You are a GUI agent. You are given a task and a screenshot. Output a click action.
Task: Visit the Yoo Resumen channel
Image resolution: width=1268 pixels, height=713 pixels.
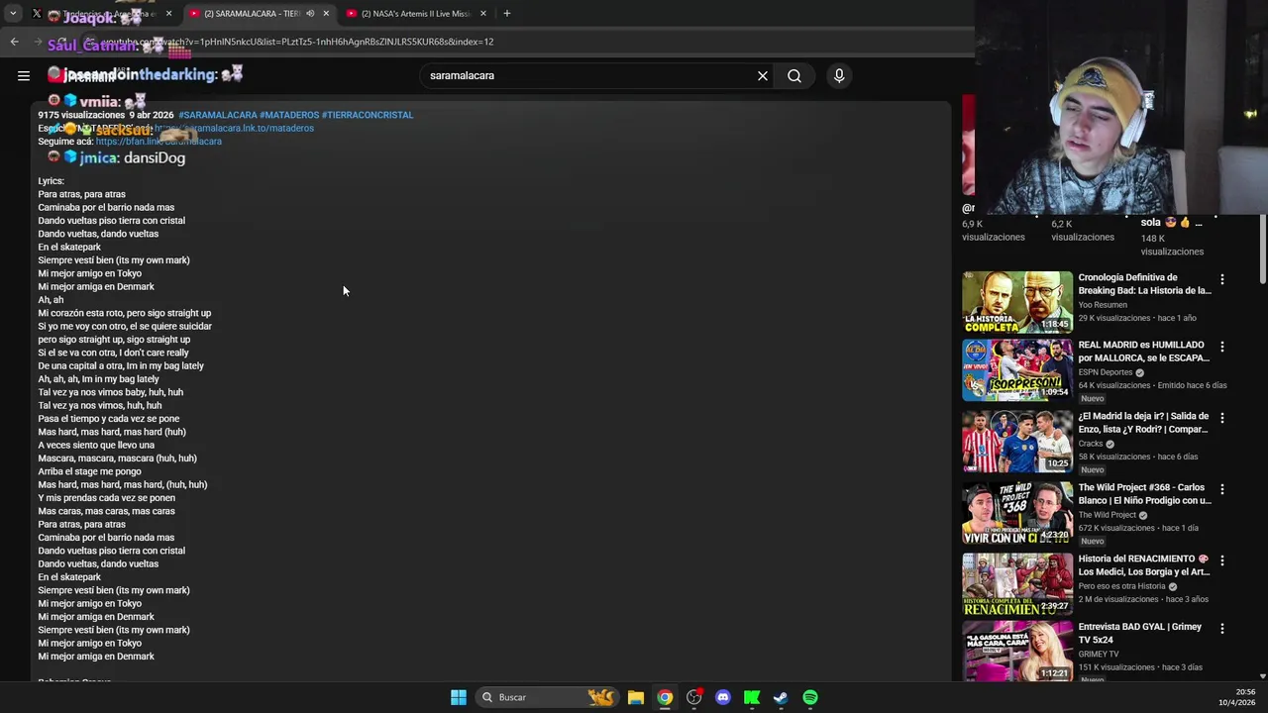tap(1103, 305)
